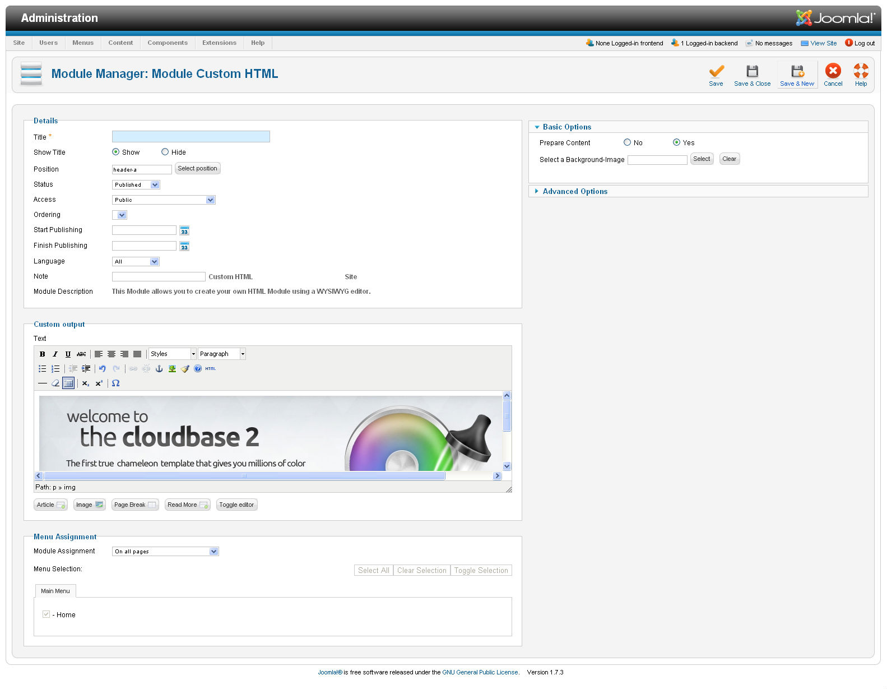Open the Users menu
Image resolution: width=887 pixels, height=689 pixels.
[49, 43]
